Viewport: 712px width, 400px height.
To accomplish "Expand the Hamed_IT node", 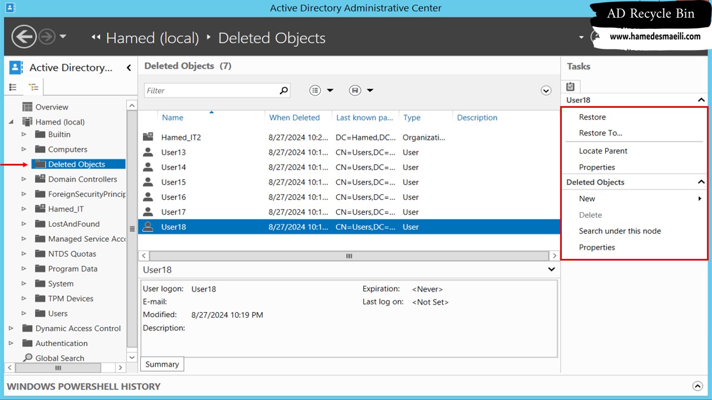I will pos(24,209).
